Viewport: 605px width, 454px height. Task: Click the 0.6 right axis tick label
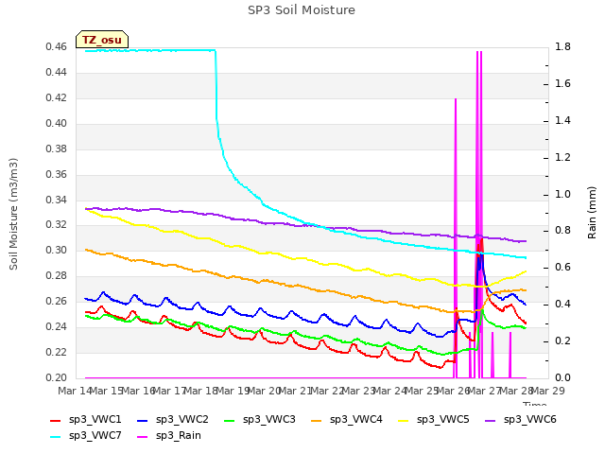click(x=562, y=268)
